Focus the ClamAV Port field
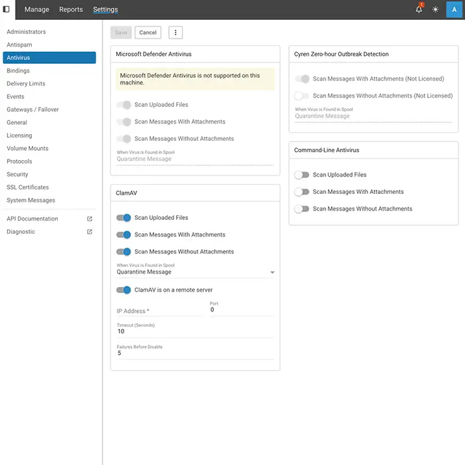Screen dimensions: 465x465 242,310
